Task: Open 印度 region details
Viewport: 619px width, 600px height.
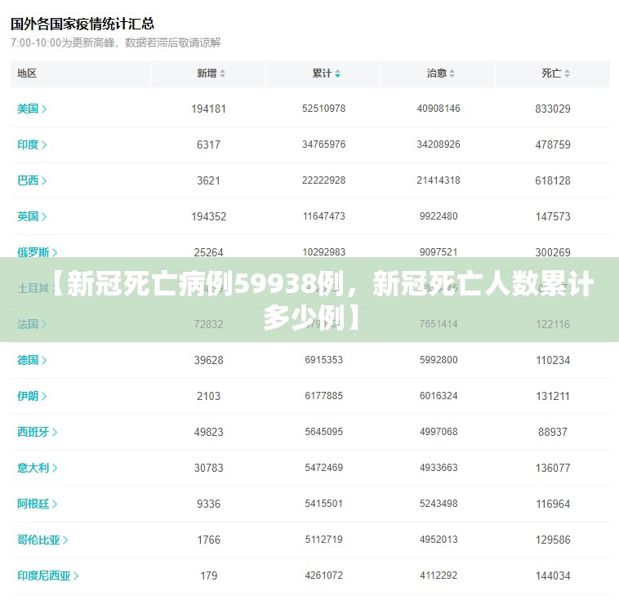Action: (x=32, y=144)
